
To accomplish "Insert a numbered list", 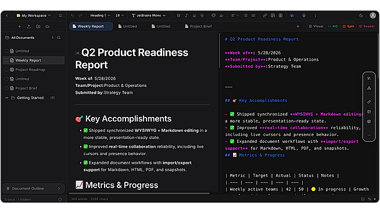I will pyautogui.click(x=253, y=16).
